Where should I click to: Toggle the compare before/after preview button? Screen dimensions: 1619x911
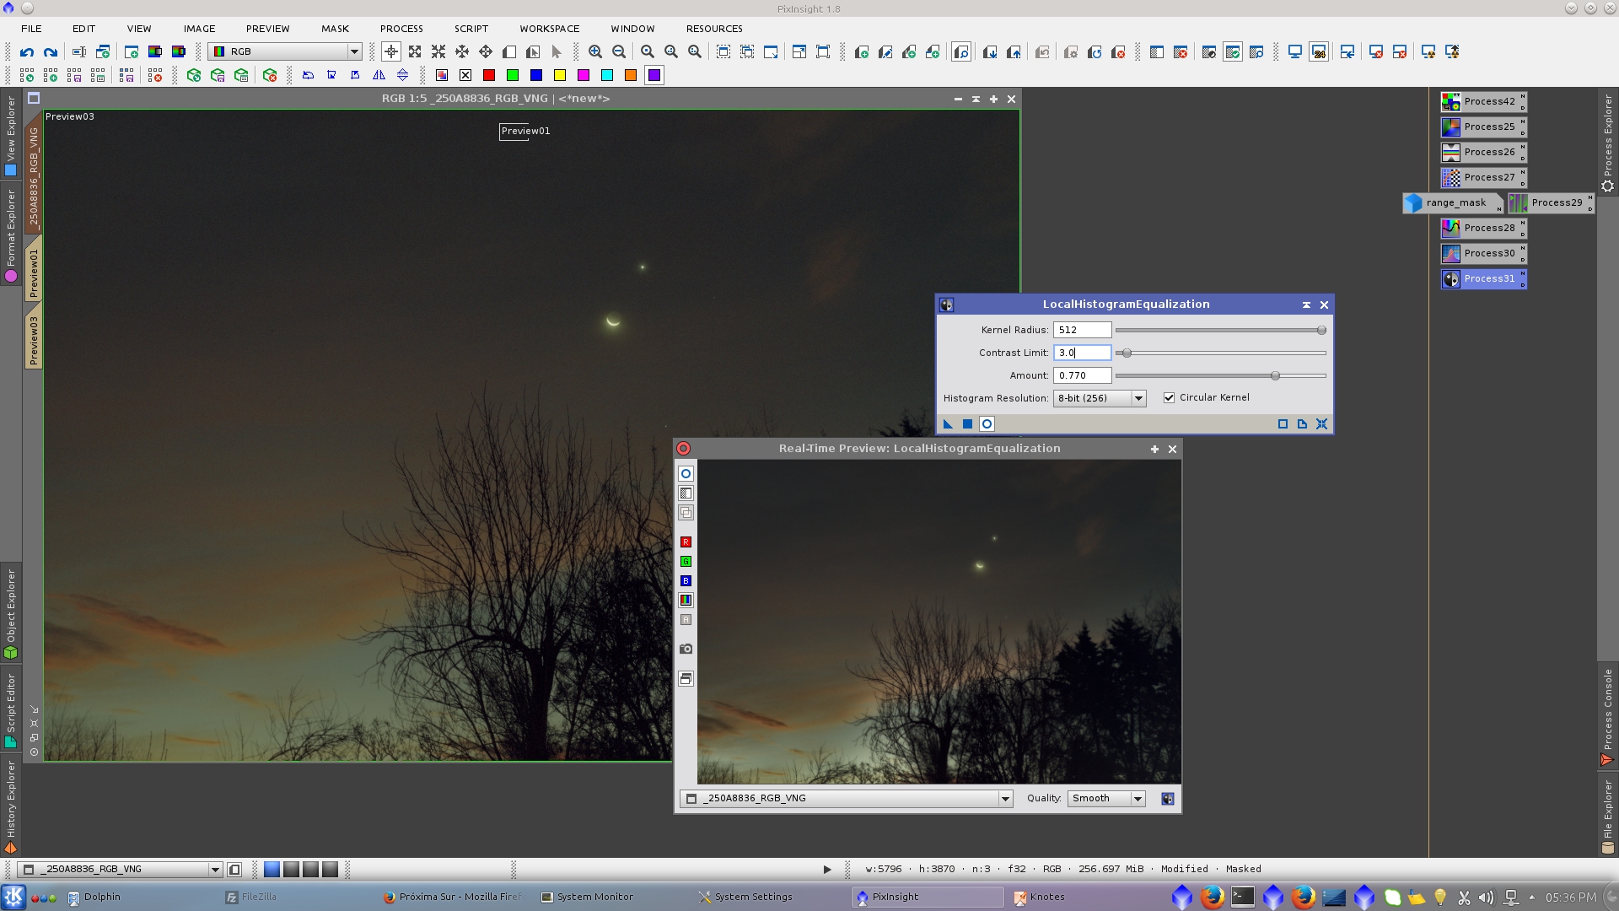(686, 493)
